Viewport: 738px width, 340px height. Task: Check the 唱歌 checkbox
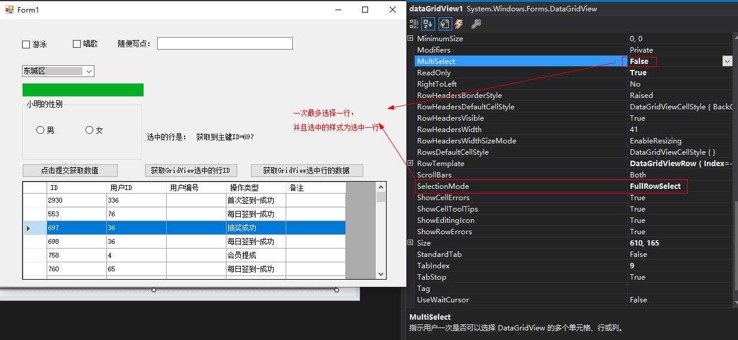pyautogui.click(x=76, y=44)
